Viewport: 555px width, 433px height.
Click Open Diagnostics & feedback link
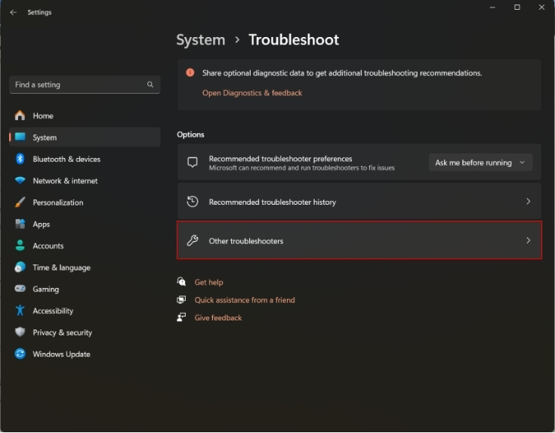coord(252,93)
